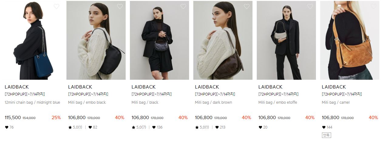Click heart outline on camel Milli bag
Viewport: 383px width, 144px height.
(374, 6)
